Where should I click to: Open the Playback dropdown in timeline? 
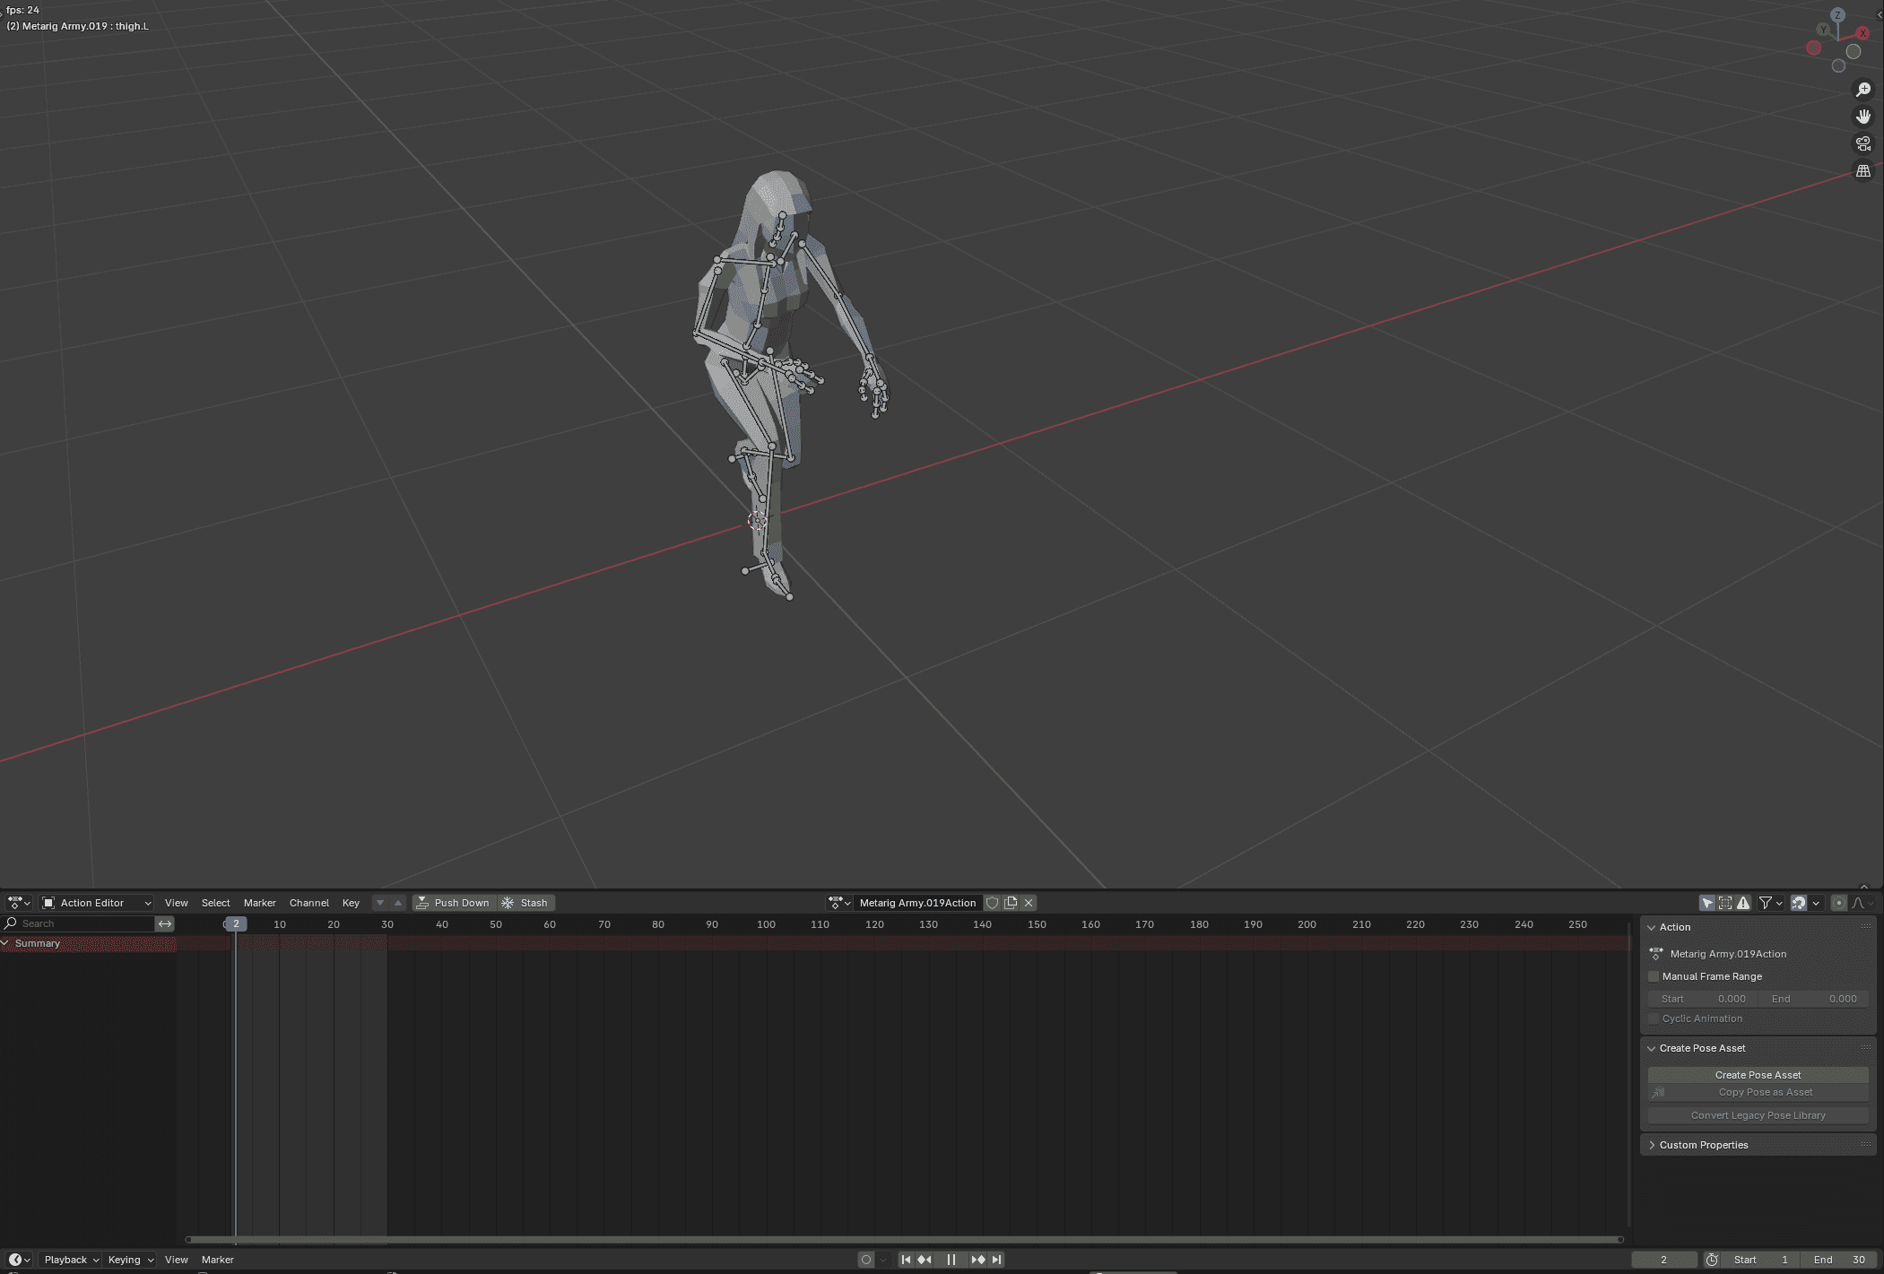[x=71, y=1260]
